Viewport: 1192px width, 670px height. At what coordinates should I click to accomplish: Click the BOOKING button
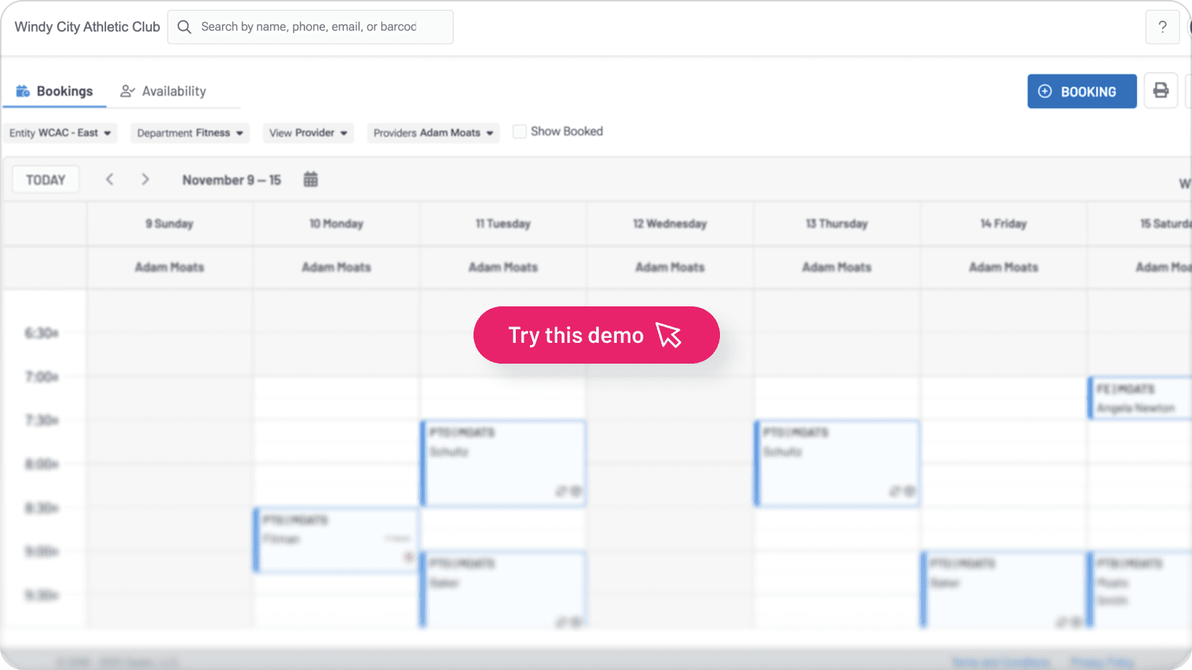[1082, 91]
